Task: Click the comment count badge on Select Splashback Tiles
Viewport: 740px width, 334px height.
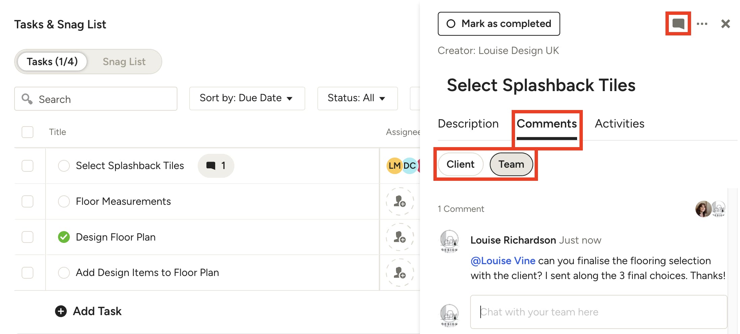Action: pos(216,166)
